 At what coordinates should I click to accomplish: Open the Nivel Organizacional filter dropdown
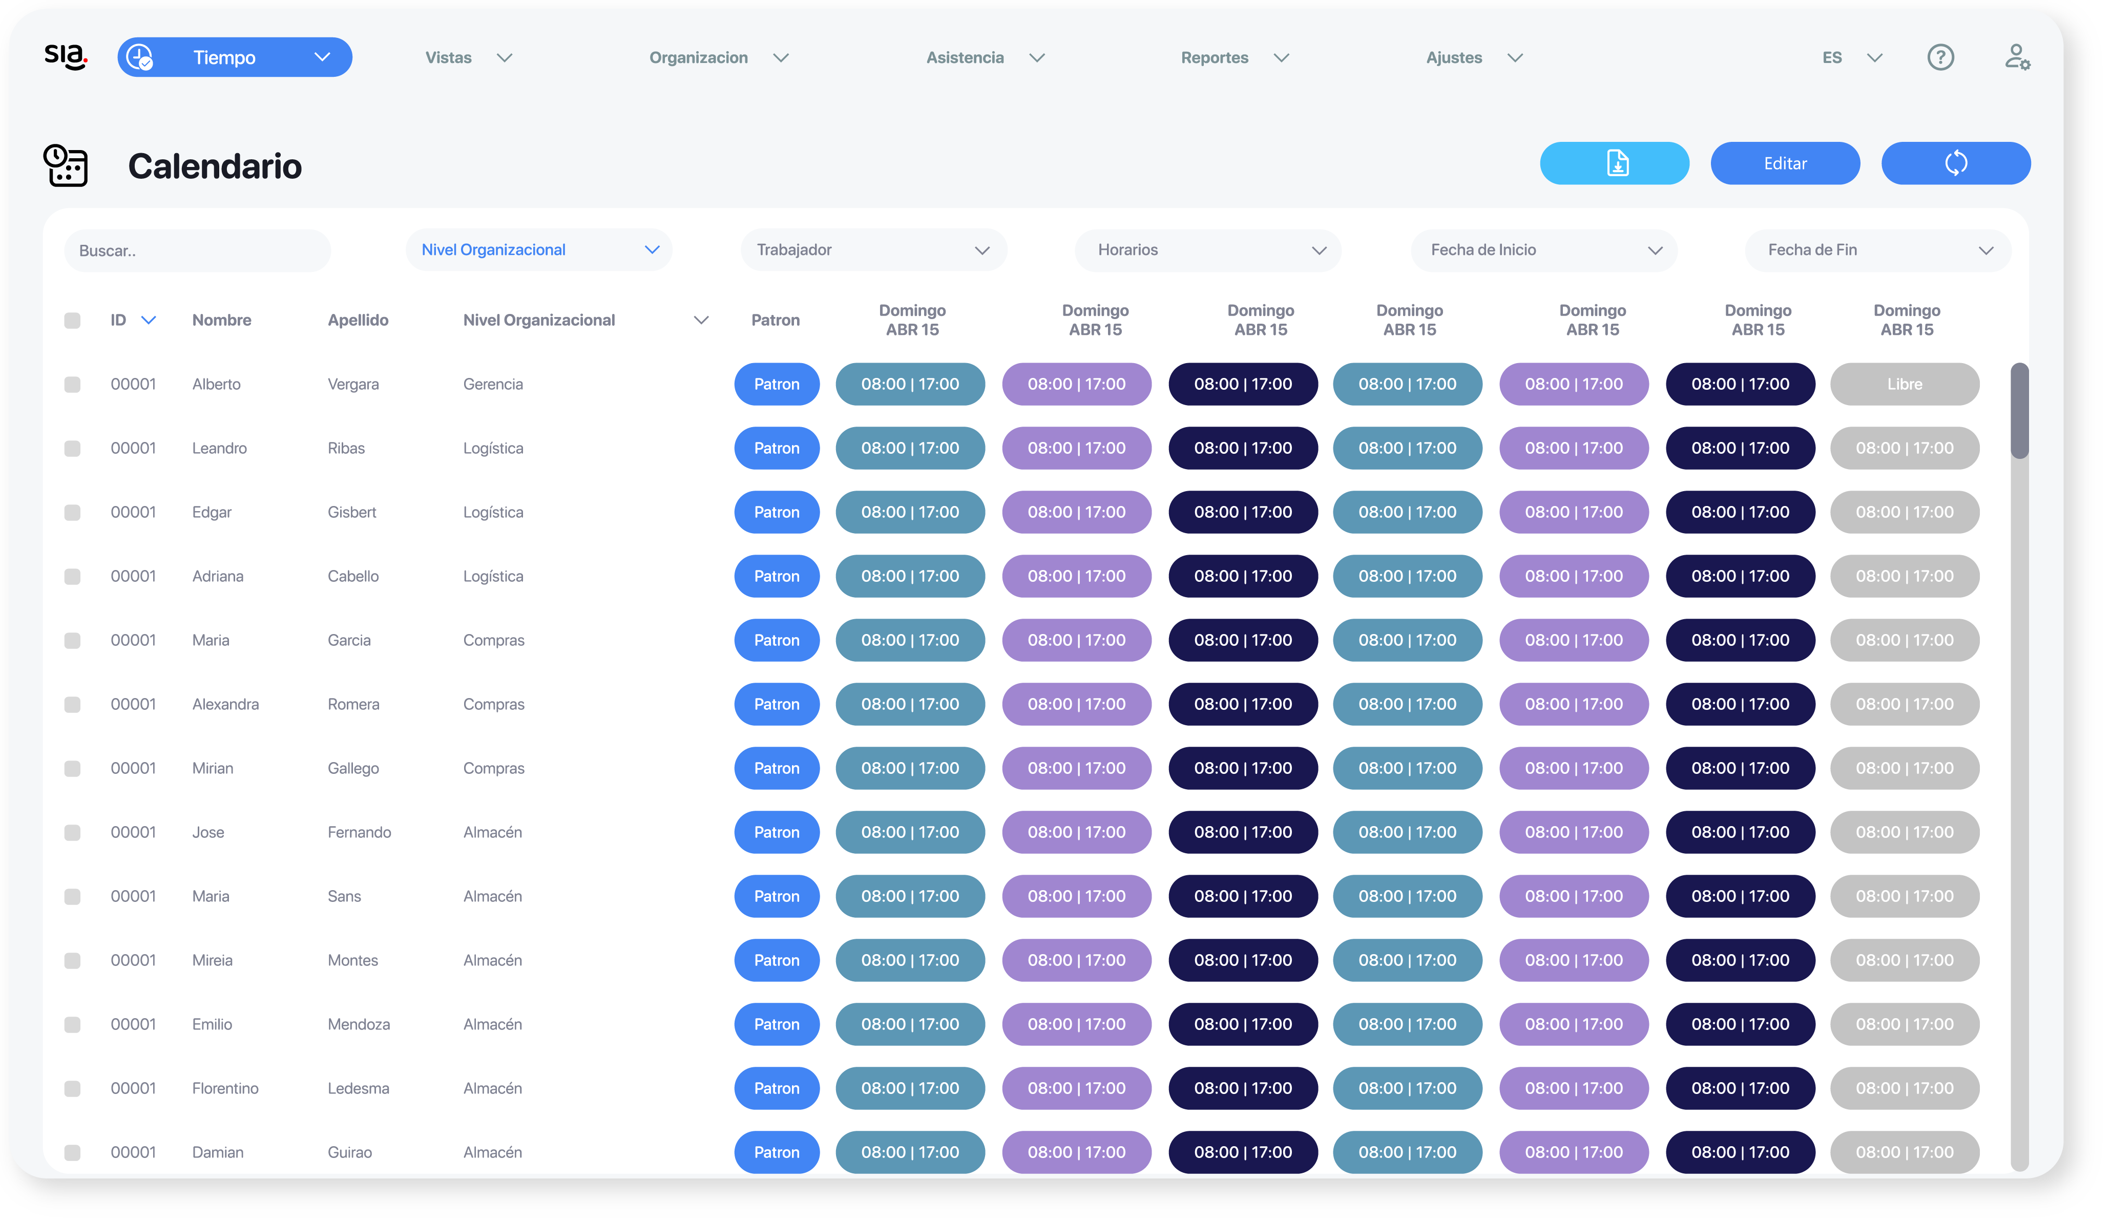pyautogui.click(x=539, y=250)
